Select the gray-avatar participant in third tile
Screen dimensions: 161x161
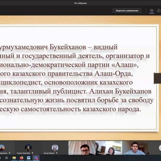(x=55, y=148)
